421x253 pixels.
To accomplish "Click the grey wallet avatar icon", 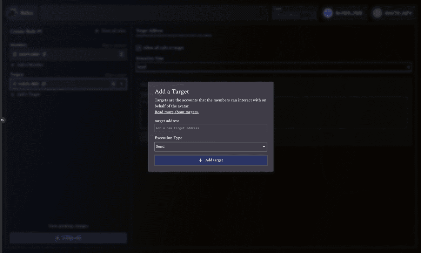I will 377,13.
